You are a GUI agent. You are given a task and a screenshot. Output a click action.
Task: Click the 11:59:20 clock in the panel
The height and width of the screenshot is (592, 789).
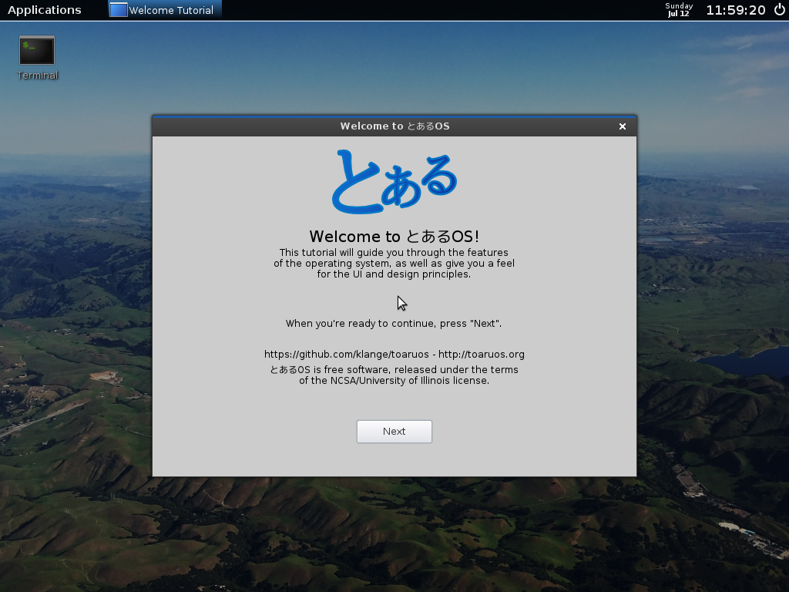735,10
